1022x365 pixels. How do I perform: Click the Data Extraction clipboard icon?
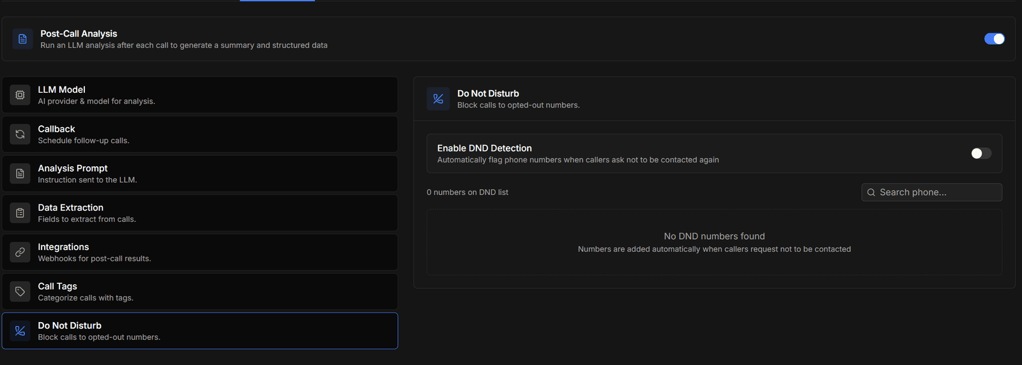coord(20,213)
